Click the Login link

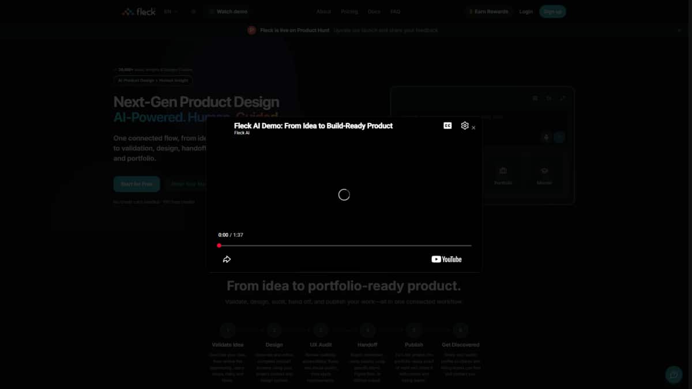pos(526,12)
